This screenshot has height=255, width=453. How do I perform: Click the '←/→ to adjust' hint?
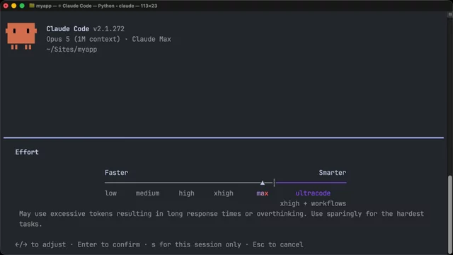(40, 244)
